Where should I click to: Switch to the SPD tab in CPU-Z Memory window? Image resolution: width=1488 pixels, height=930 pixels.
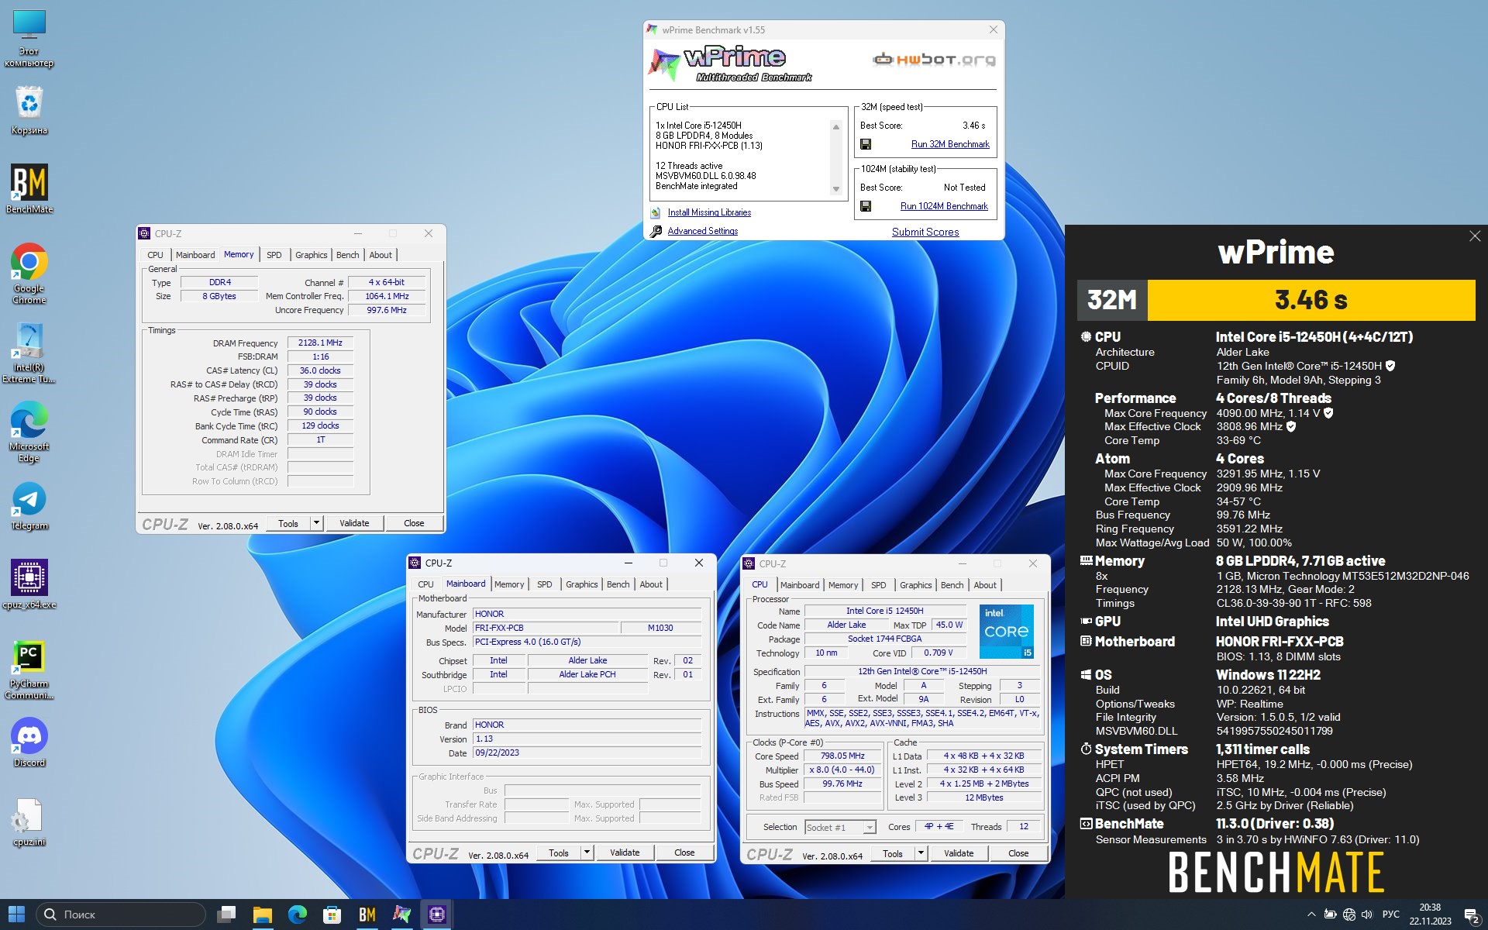click(x=274, y=255)
